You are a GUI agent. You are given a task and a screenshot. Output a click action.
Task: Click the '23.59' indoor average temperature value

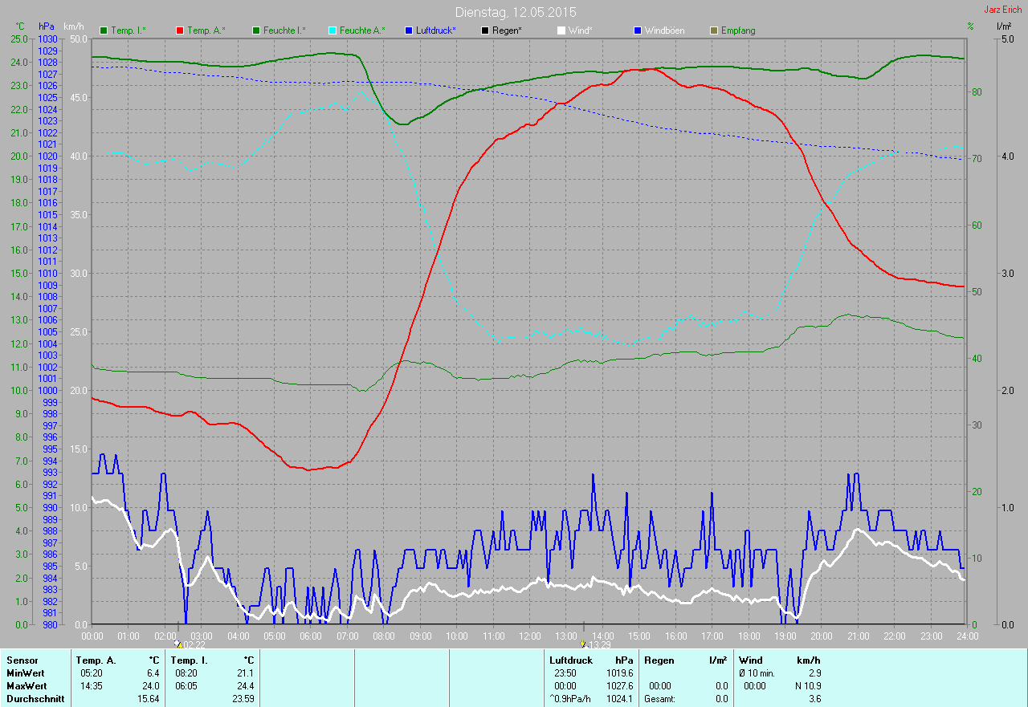(242, 699)
